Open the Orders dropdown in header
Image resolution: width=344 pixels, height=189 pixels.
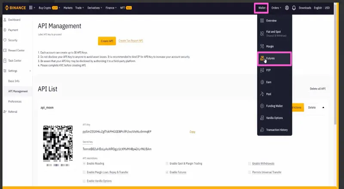(276, 8)
